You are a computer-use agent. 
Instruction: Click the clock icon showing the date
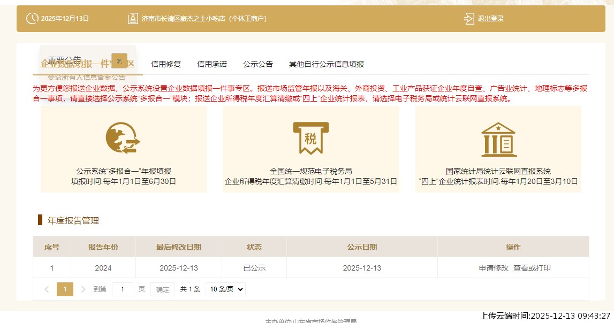point(32,18)
